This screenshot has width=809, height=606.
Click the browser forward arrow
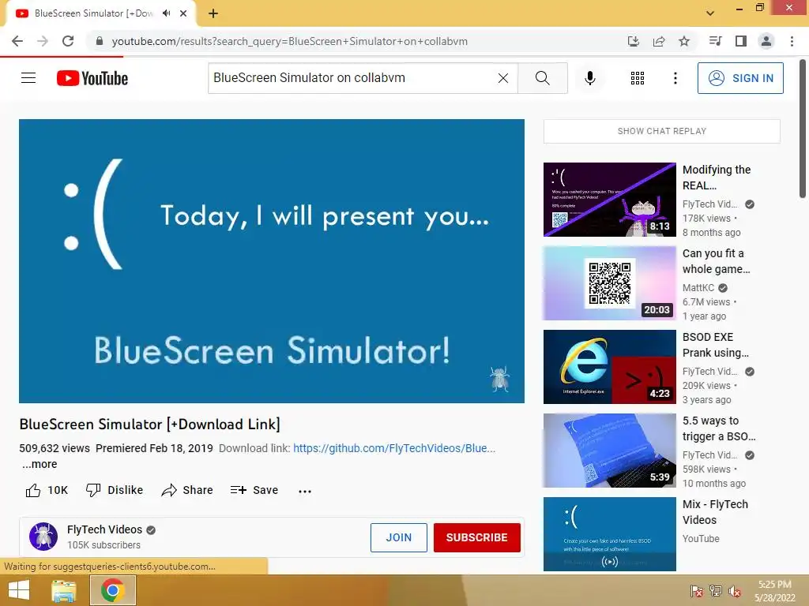43,41
